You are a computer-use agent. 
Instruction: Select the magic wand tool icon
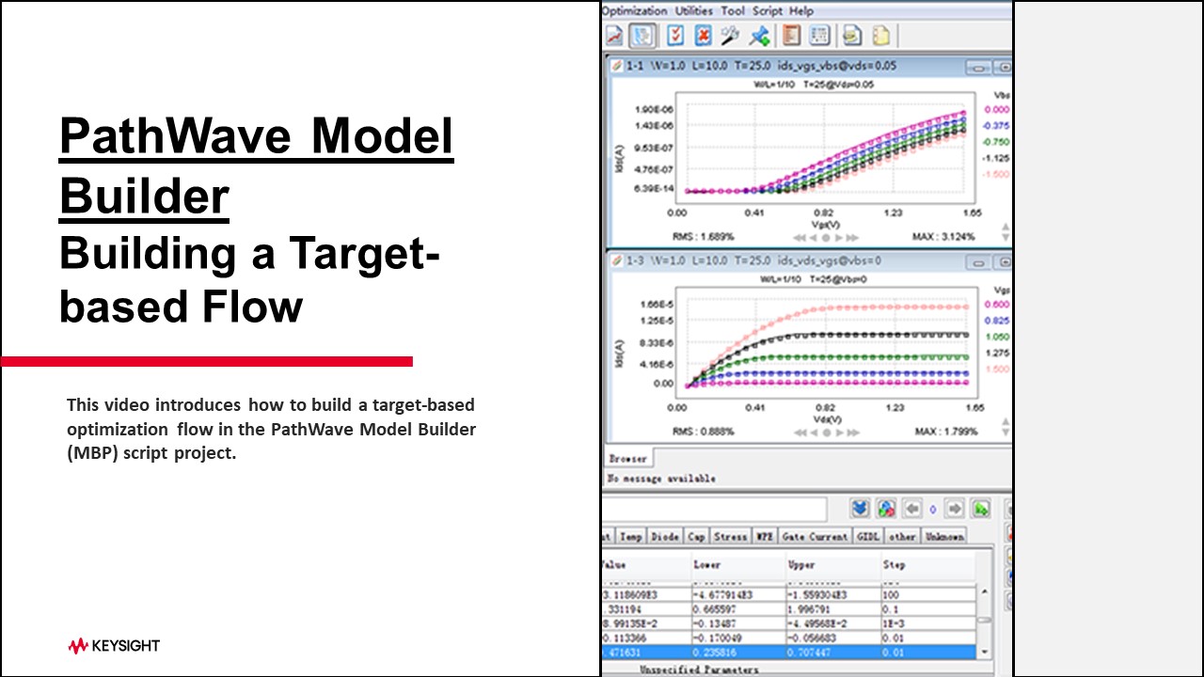(730, 36)
